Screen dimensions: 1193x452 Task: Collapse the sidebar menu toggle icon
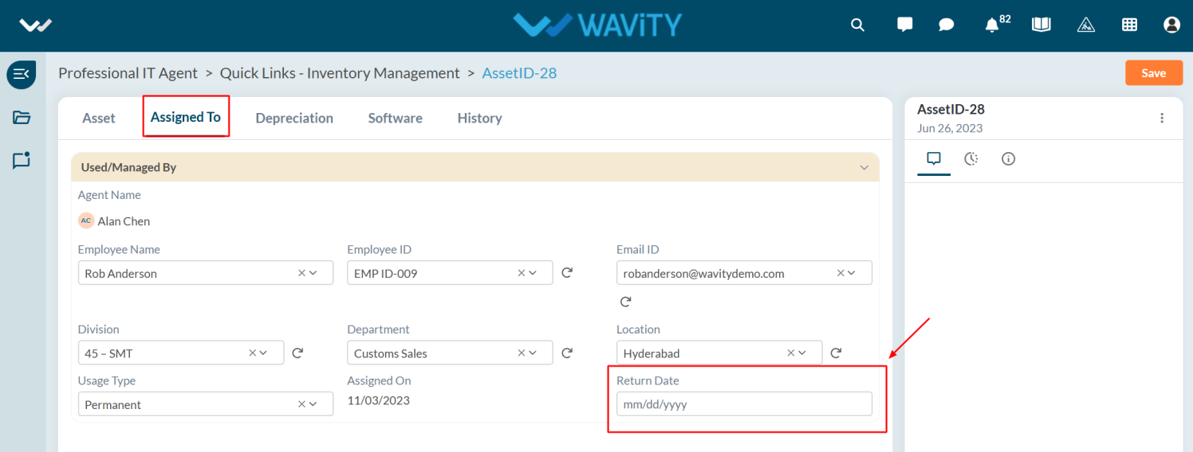[22, 74]
